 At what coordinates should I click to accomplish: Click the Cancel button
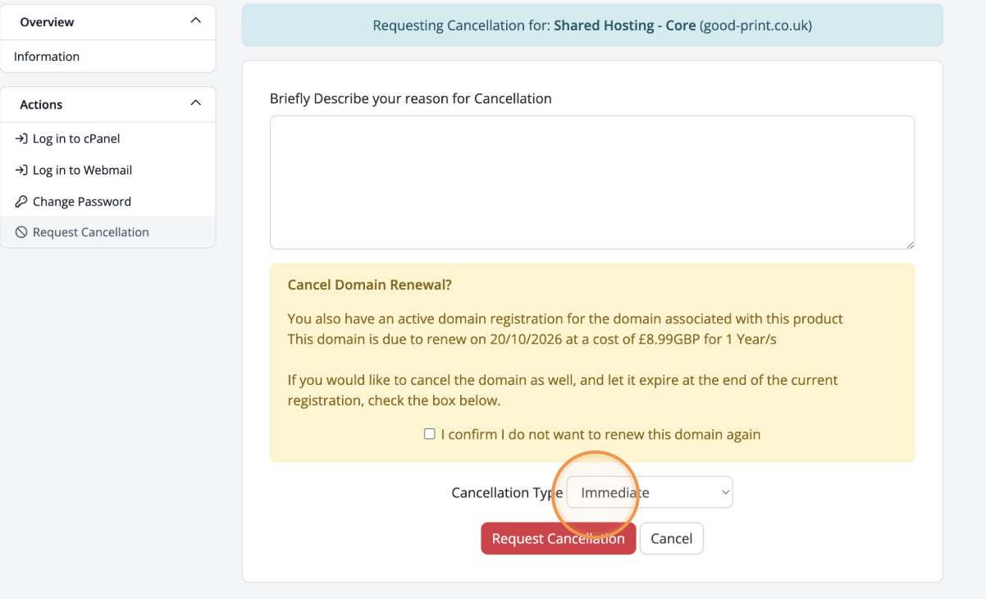pyautogui.click(x=671, y=538)
